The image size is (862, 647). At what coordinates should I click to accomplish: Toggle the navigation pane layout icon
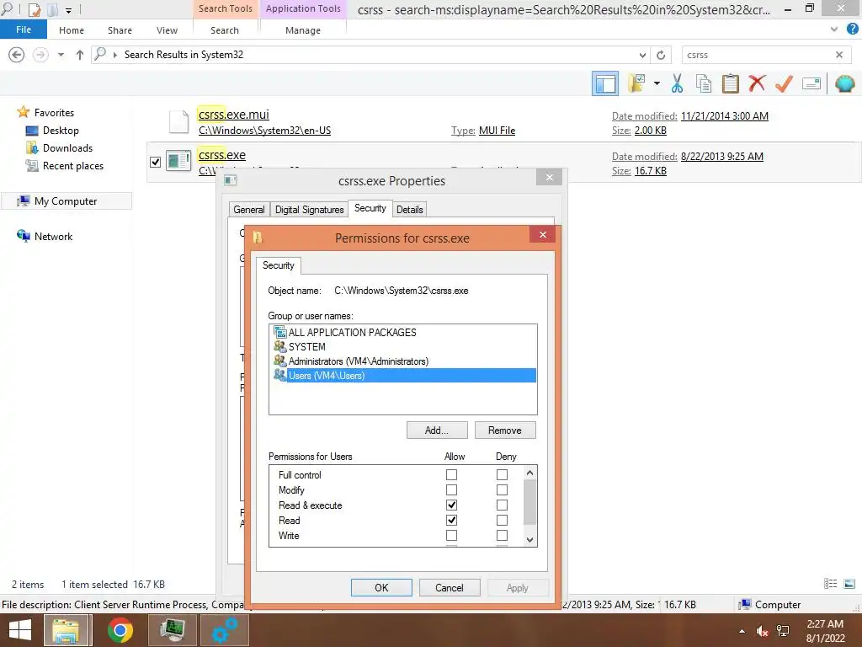pos(604,84)
